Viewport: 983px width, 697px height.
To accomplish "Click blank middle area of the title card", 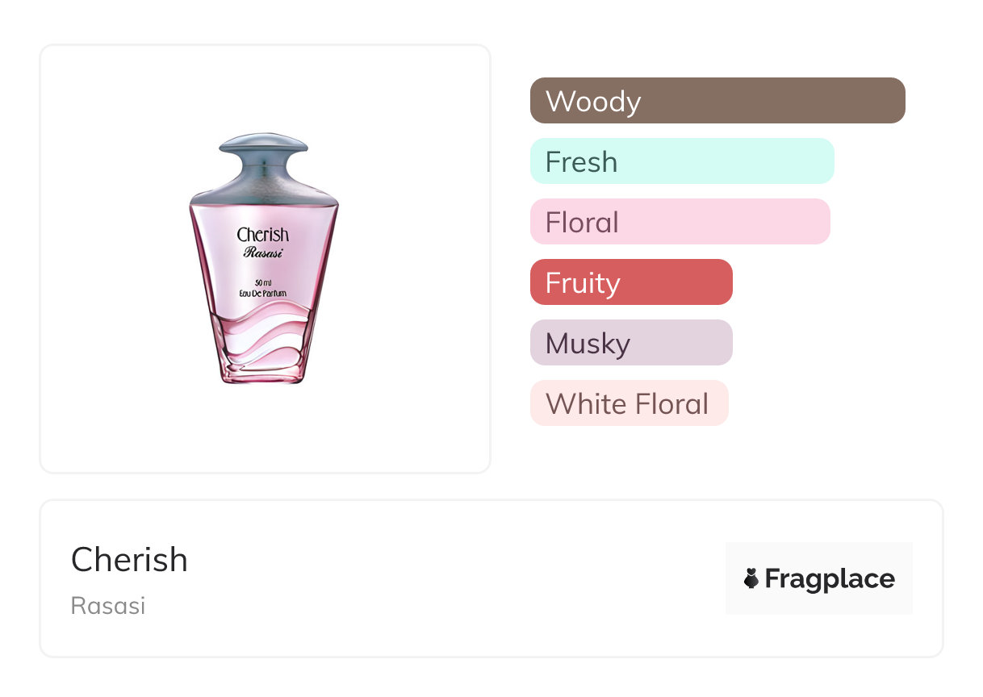I will click(452, 578).
